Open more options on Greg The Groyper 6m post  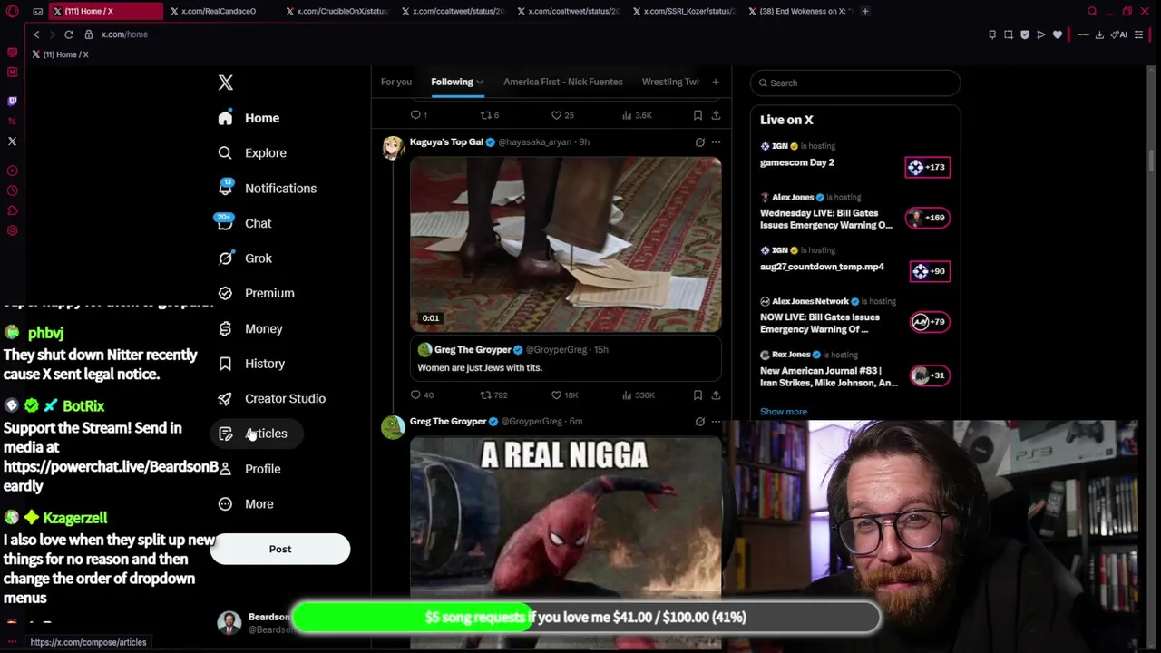tap(716, 422)
